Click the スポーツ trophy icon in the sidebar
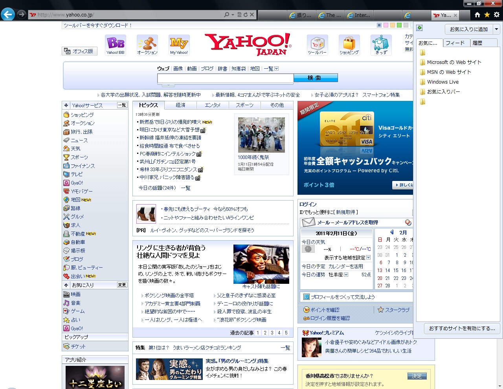 [66, 157]
